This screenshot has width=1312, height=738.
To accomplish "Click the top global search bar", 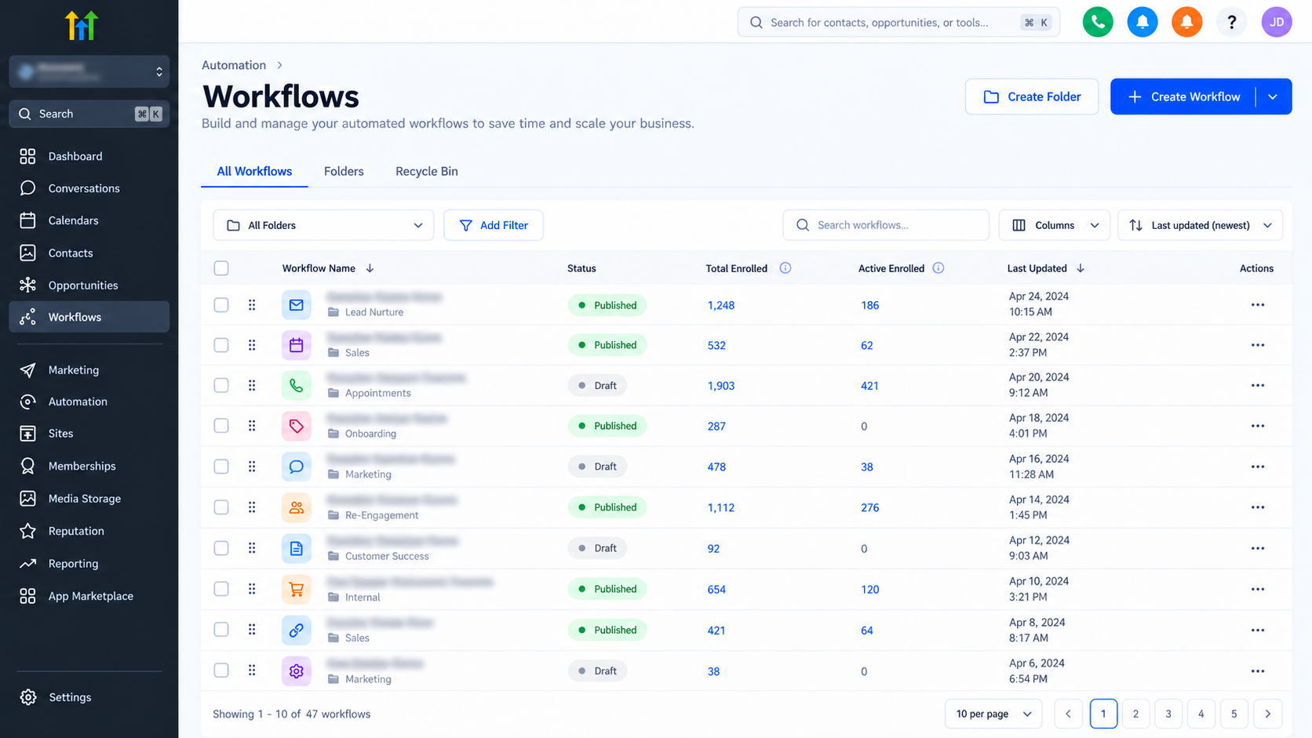I will pos(898,22).
